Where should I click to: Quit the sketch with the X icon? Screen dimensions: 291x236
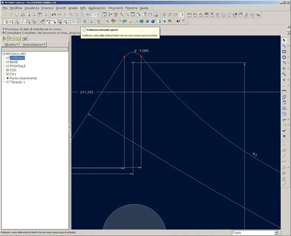[x=284, y=136]
